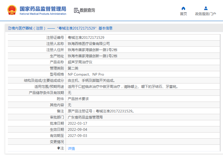Viewport: 223px width, 155px height.
Task: Open the 详情 link
Action: (71, 149)
